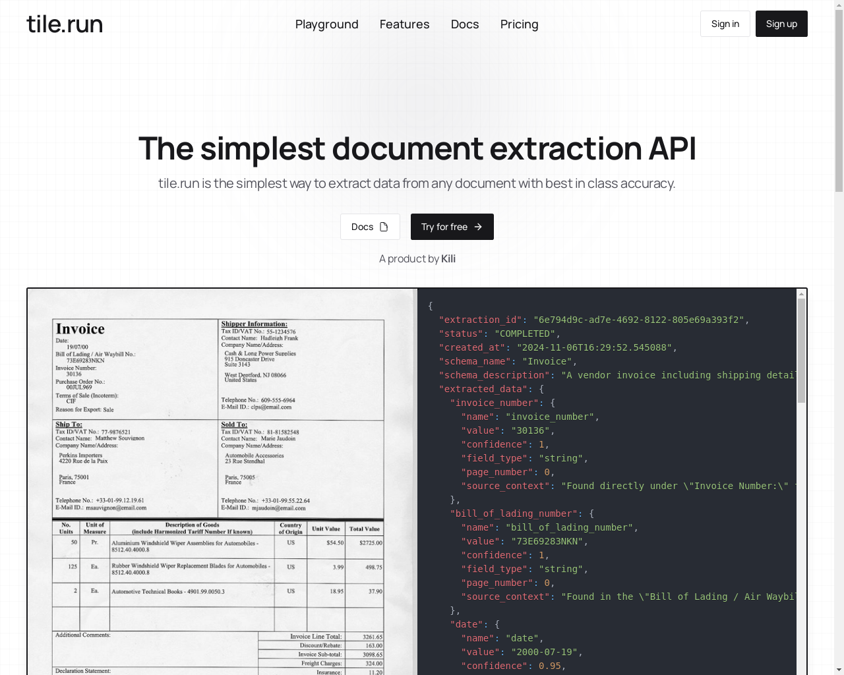Click the "2024-11-06T16:29:52.545088" timestamp value
Viewport: 844px width, 675px height.
[x=594, y=347]
